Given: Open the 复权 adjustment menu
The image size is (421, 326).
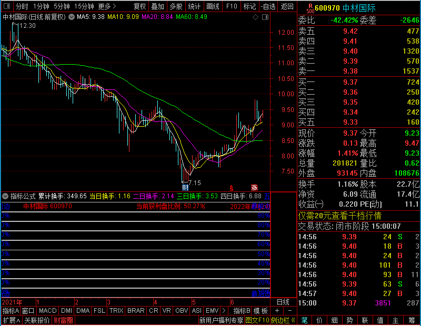Looking at the screenshot, I should [139, 6].
